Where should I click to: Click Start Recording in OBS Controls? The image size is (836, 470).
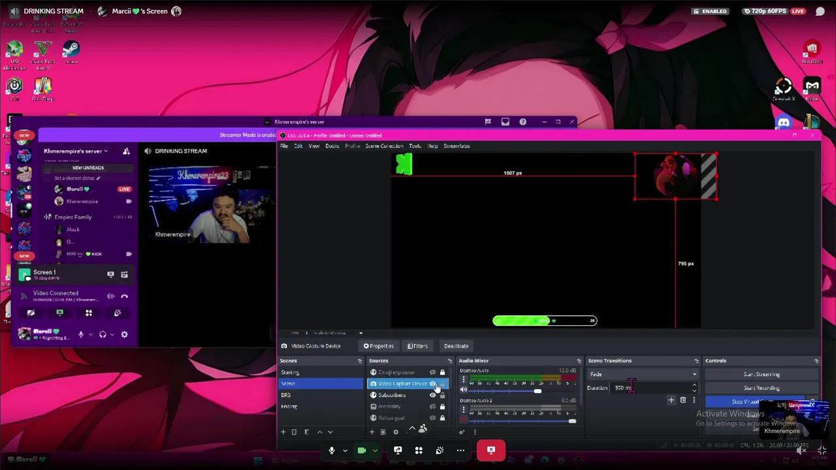click(x=762, y=388)
